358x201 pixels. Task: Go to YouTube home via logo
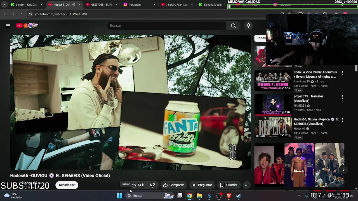27,25
